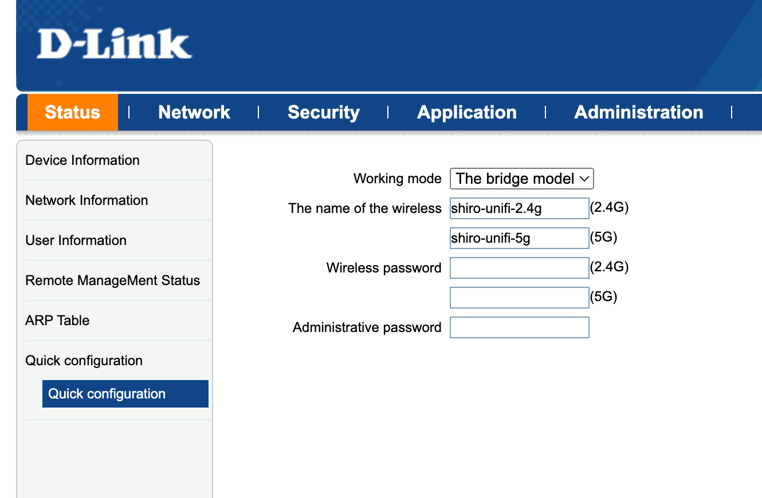Go to the Application tab
Screen dimensions: 762x498
coord(467,112)
